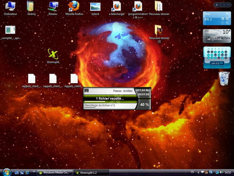Screen dimensions: 234x176
Task: Open the Ordinateur desktop icon
Action: (10, 8)
